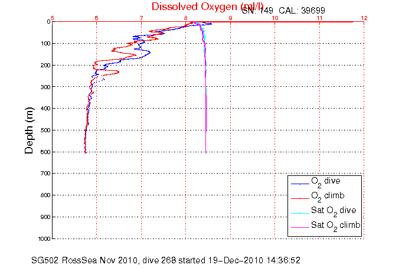402x268 pixels.
Task: Click the "19-Dec-2010 14:36:52" timestamp in the caption
Action: pyautogui.click(x=254, y=260)
